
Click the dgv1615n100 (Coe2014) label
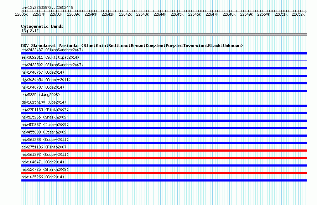pyautogui.click(x=44, y=102)
